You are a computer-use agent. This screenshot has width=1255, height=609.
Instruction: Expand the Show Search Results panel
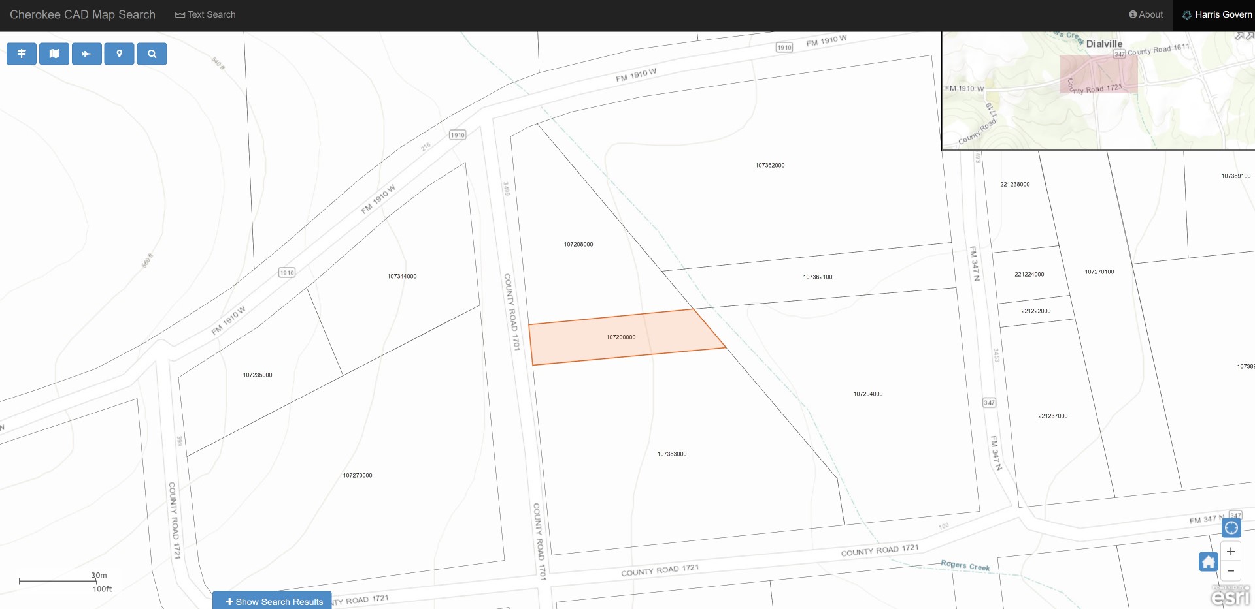click(x=273, y=601)
